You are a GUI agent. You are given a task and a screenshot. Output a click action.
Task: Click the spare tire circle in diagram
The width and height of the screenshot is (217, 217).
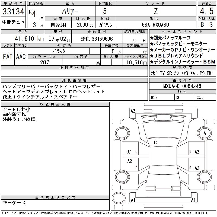pos(119,198)
